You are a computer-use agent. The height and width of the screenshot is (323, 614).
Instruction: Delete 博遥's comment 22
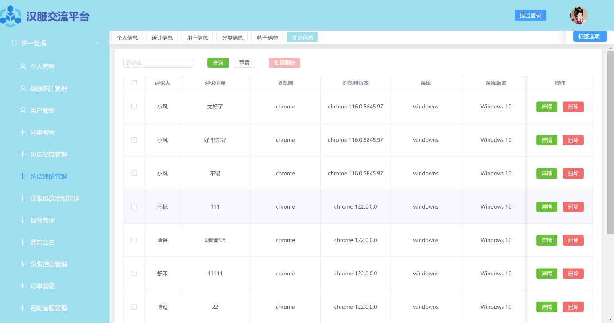[573, 307]
